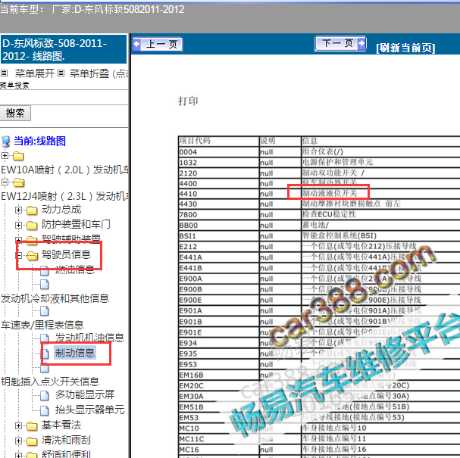
Task: Expand the 舒适和便利 folder
Action: point(18,455)
